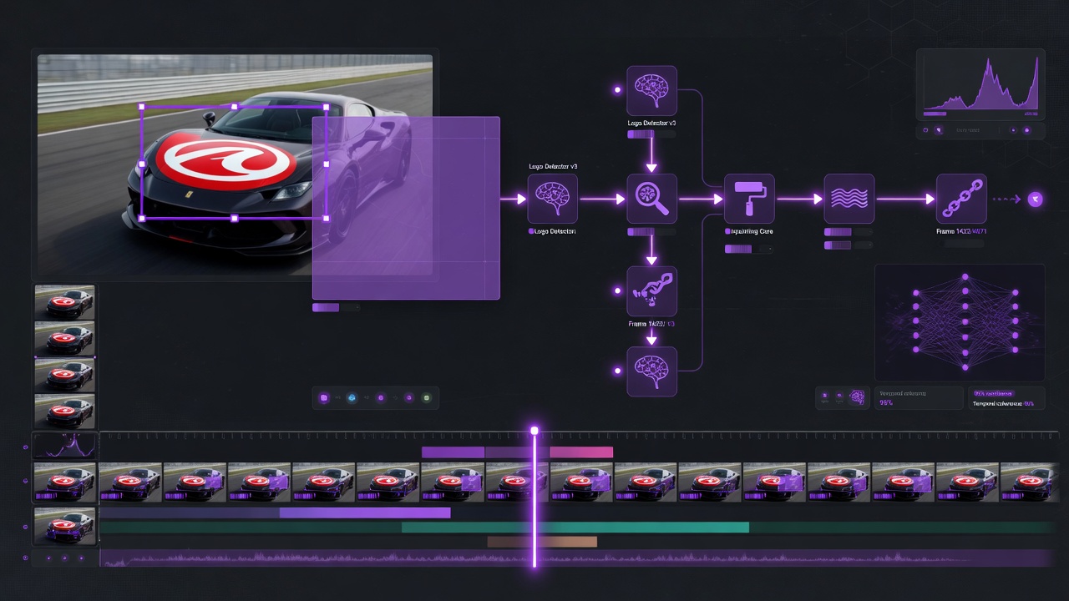Open the lowest brain node in the pipeline
This screenshot has height=601, width=1069.
pos(651,371)
